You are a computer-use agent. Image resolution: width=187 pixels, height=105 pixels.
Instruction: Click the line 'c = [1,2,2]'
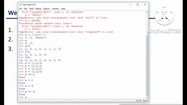tap(34, 69)
